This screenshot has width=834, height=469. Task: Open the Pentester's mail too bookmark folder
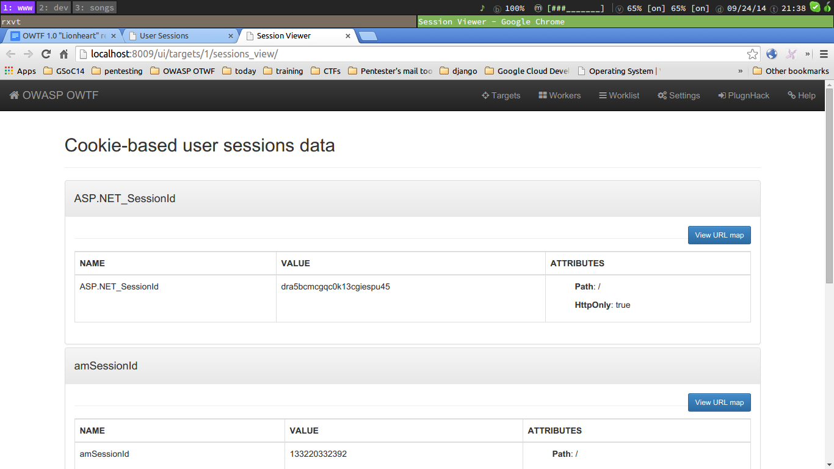[x=390, y=71]
